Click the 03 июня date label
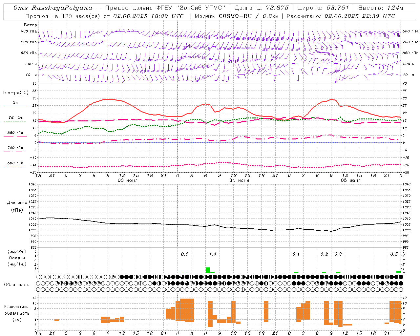420x336 pixels. click(127, 180)
